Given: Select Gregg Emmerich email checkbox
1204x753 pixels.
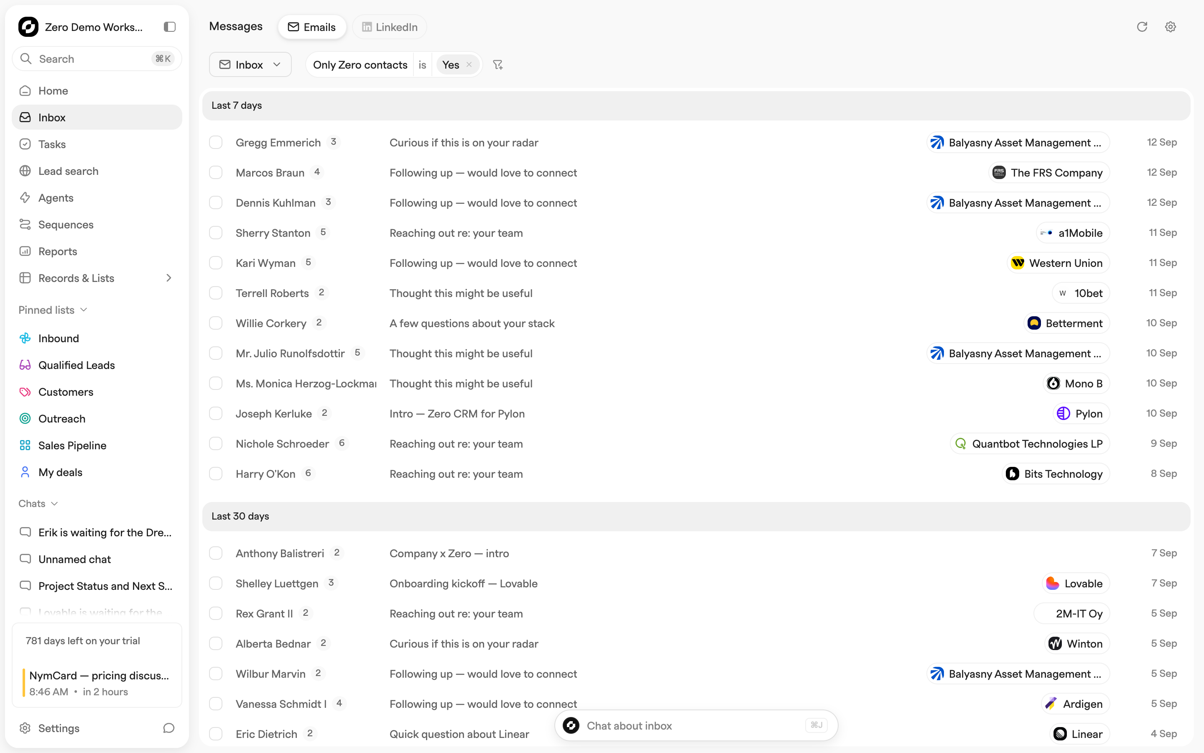Looking at the screenshot, I should [x=215, y=142].
